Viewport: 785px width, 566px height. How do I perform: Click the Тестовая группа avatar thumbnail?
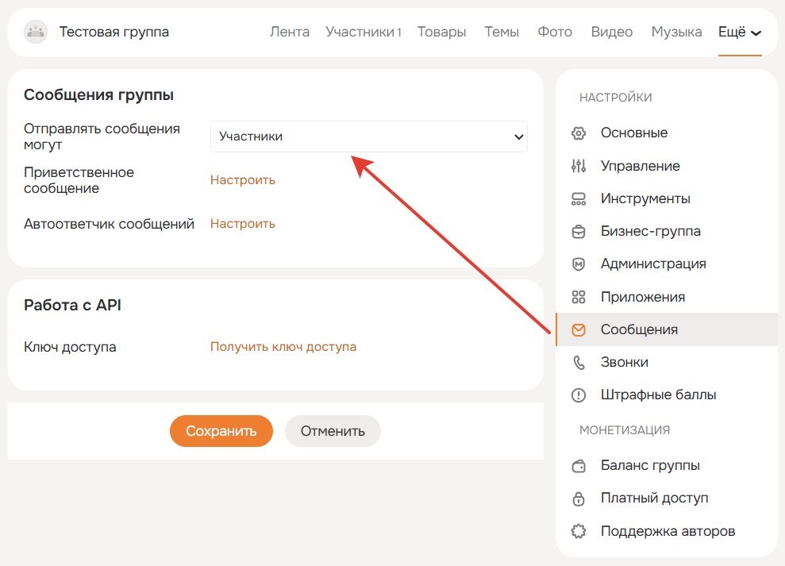[x=36, y=32]
